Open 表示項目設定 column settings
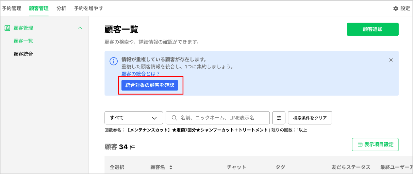Image resolution: width=413 pixels, height=174 pixels. [x=375, y=144]
